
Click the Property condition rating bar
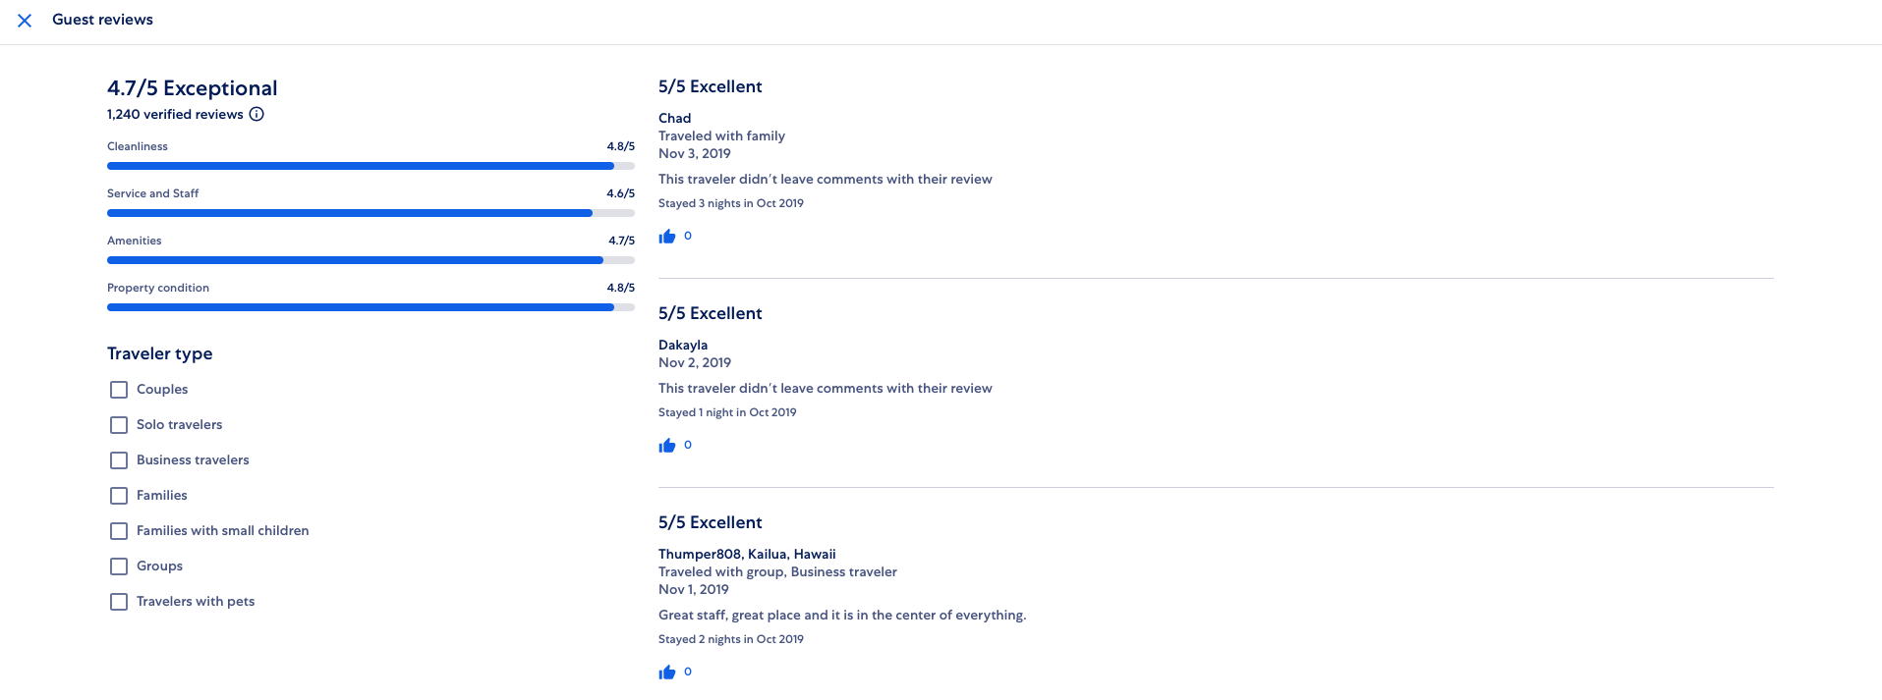point(371,307)
